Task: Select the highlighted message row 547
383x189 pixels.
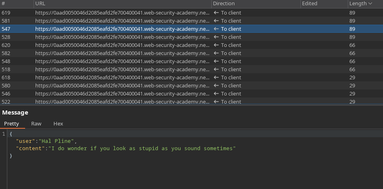Action: (121, 29)
